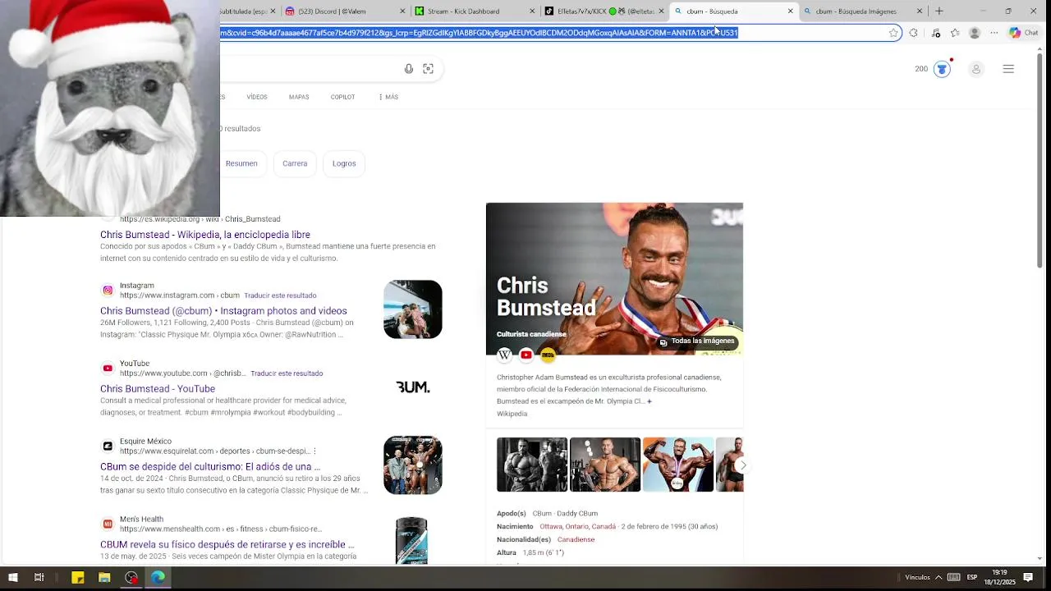Select the MAPAS search category
Screen dimensions: 1051x591
tap(299, 97)
